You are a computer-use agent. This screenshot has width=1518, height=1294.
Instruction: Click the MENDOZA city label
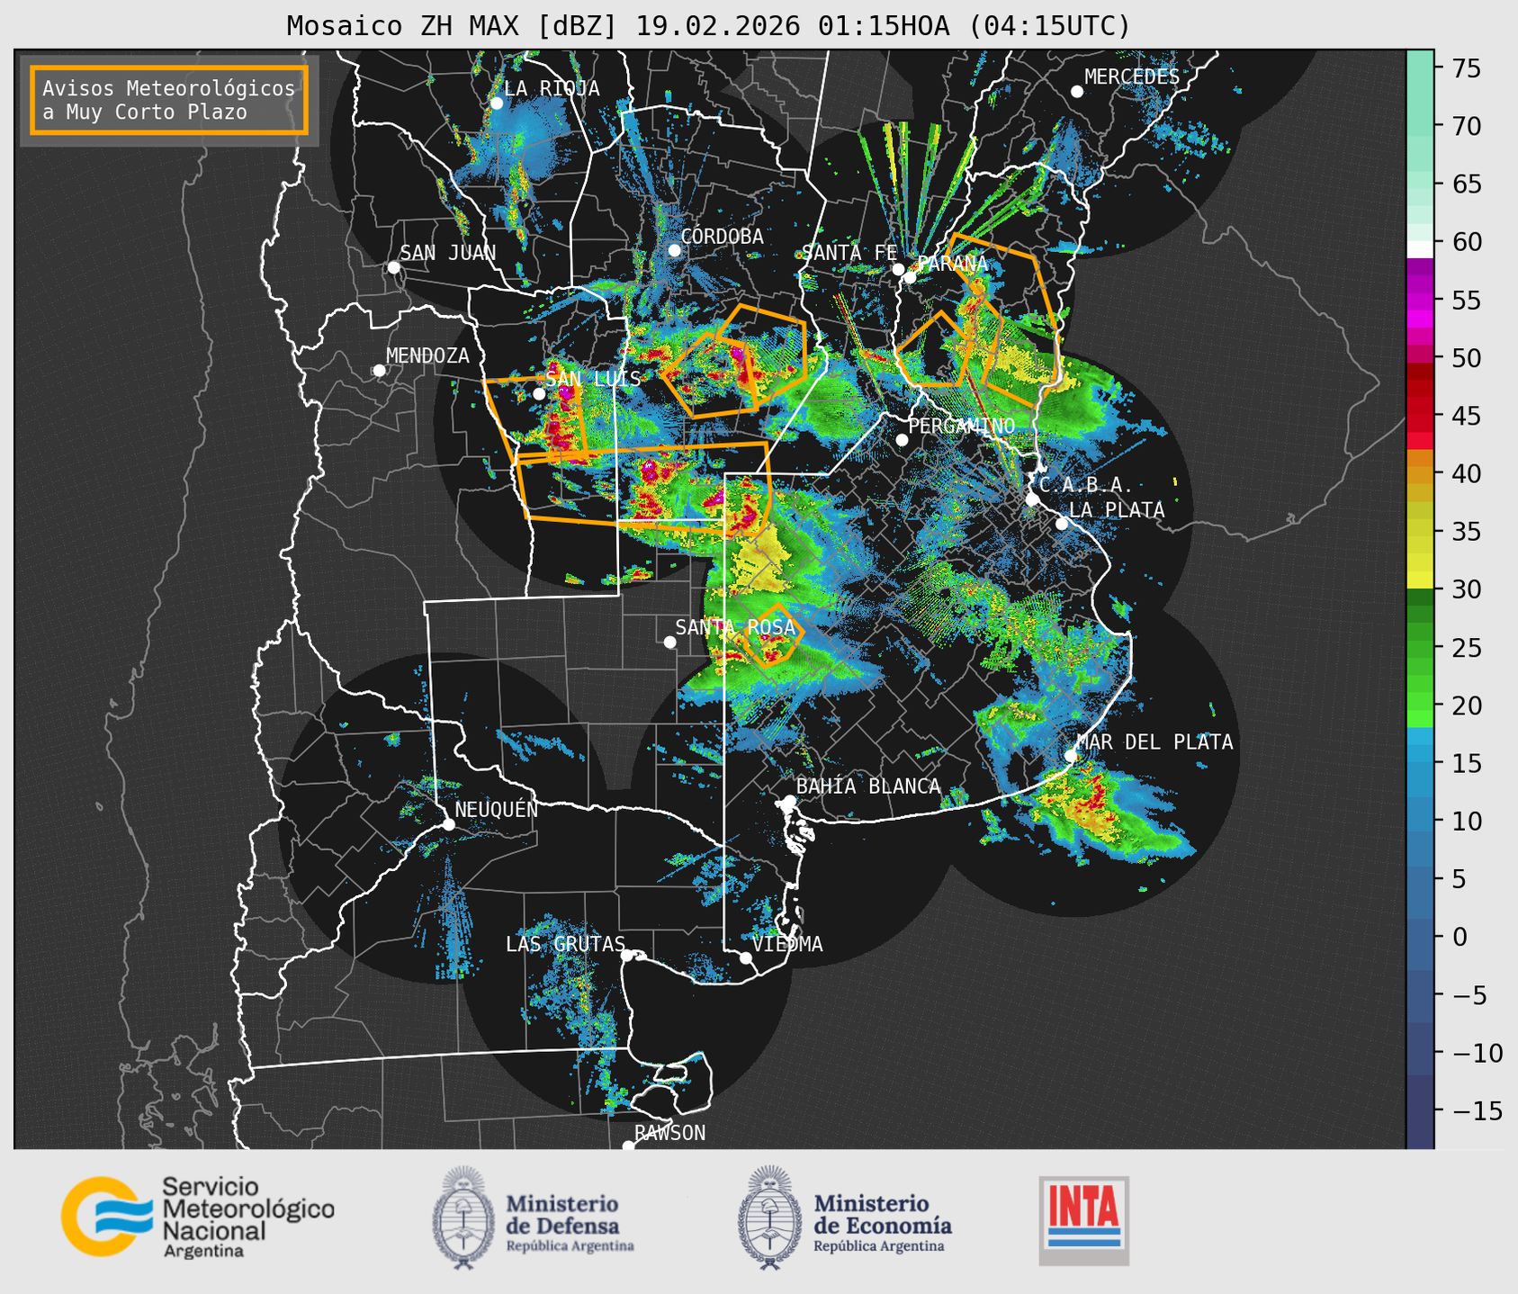[x=427, y=355]
